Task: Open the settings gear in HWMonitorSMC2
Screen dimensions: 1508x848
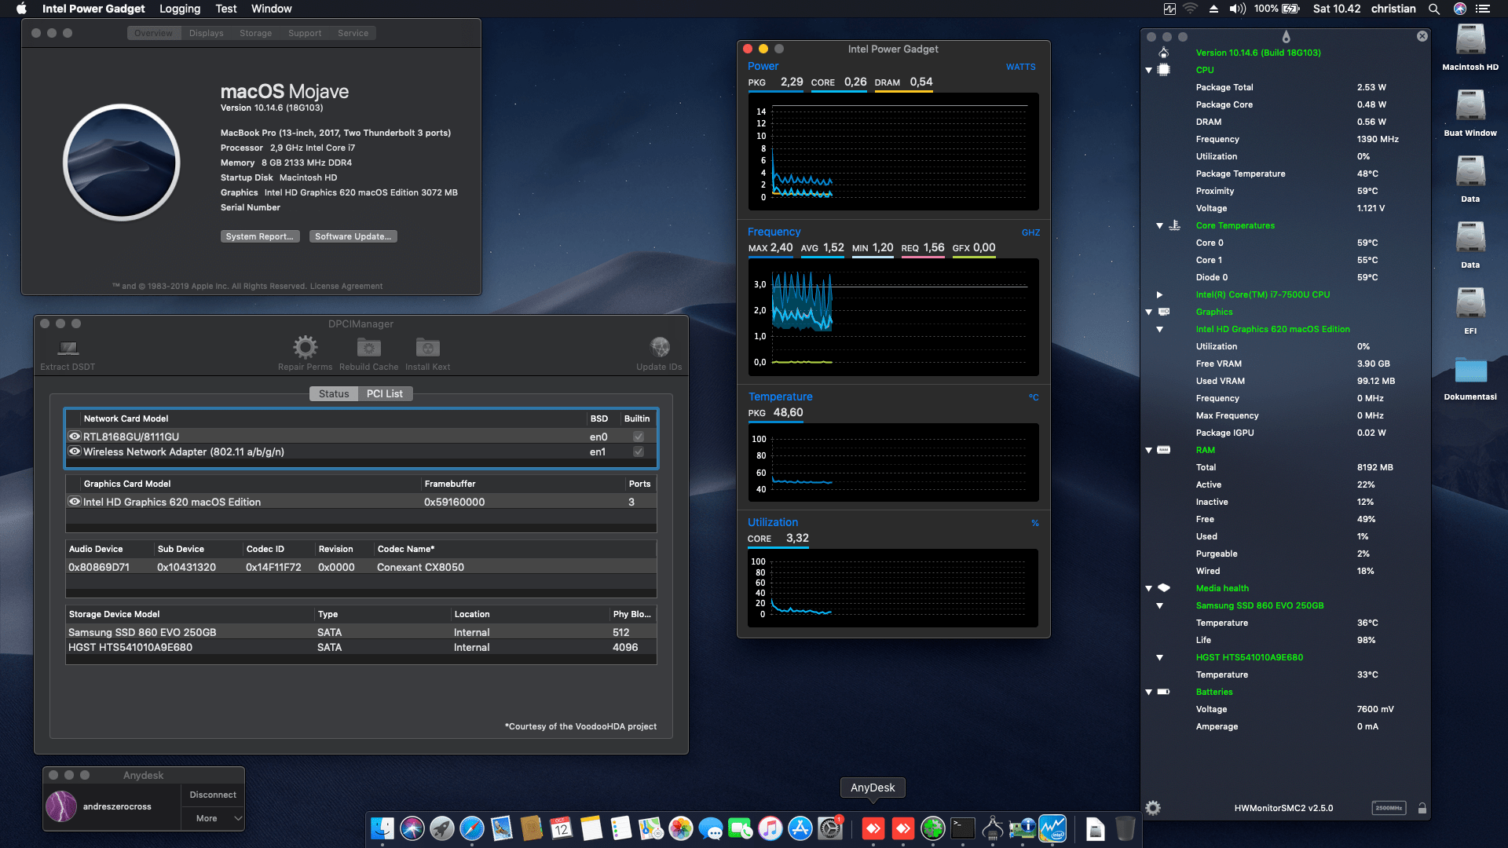Action: click(1152, 807)
